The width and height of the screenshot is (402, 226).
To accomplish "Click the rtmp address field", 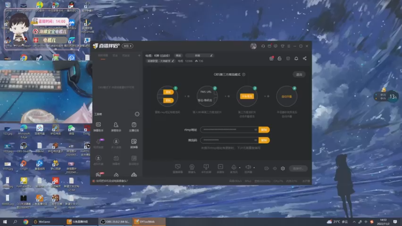I will [x=229, y=130].
